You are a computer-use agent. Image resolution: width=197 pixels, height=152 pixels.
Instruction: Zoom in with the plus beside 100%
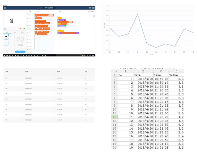pos(94,11)
